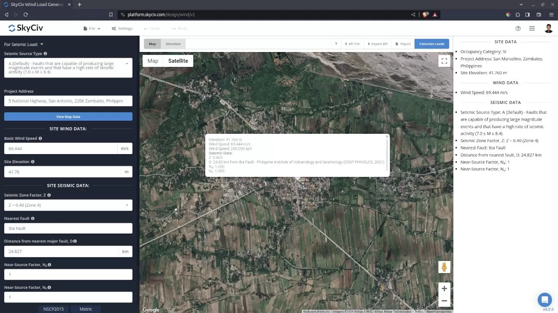Open the chat support bubble icon

tap(545, 300)
